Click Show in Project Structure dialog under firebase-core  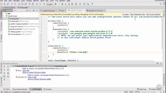point(34,73)
